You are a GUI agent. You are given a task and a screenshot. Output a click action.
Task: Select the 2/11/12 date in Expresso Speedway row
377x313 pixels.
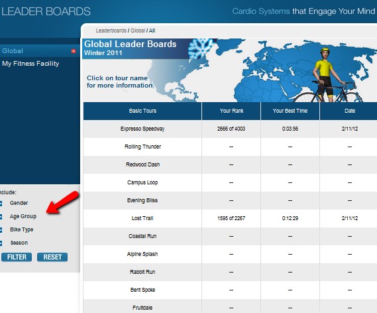point(350,129)
